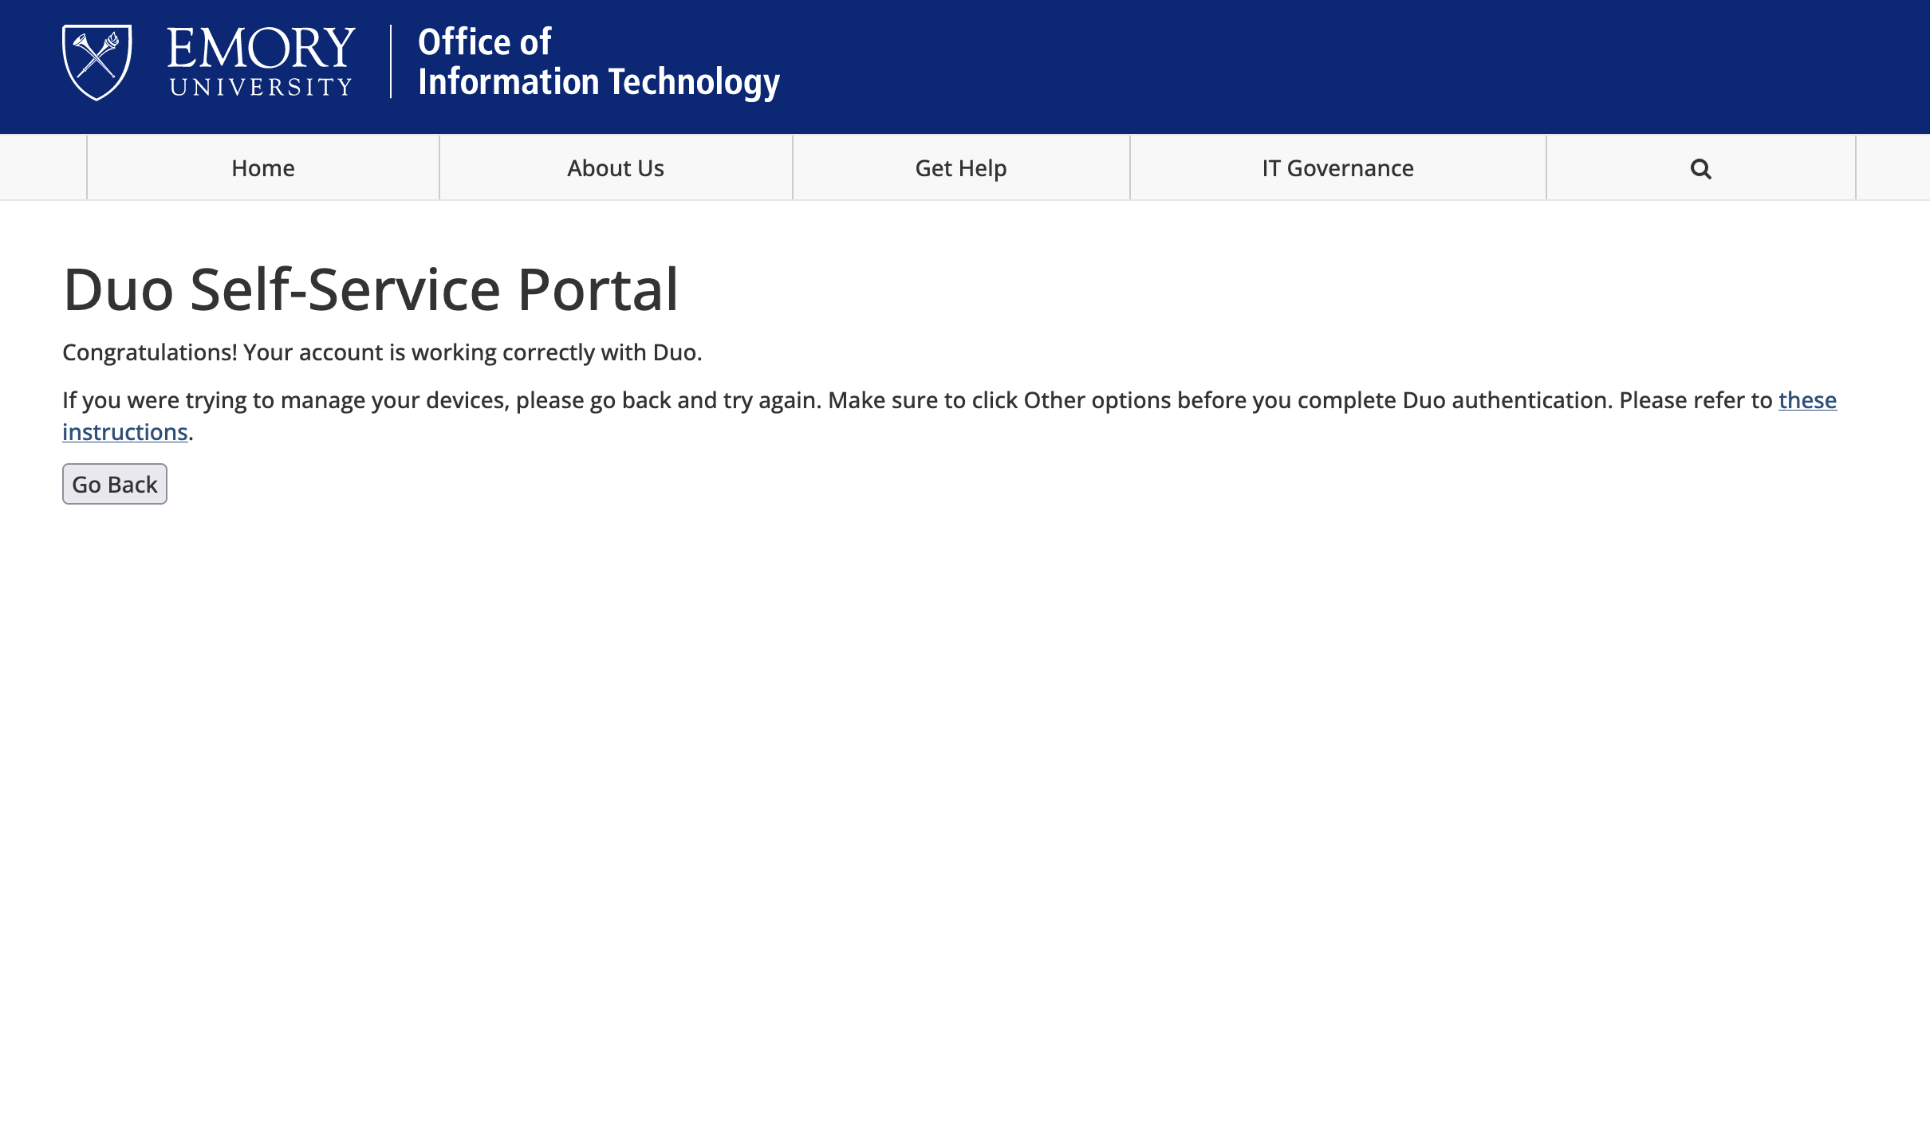Select Get Help in navigation bar
The height and width of the screenshot is (1132, 1930).
click(x=961, y=168)
